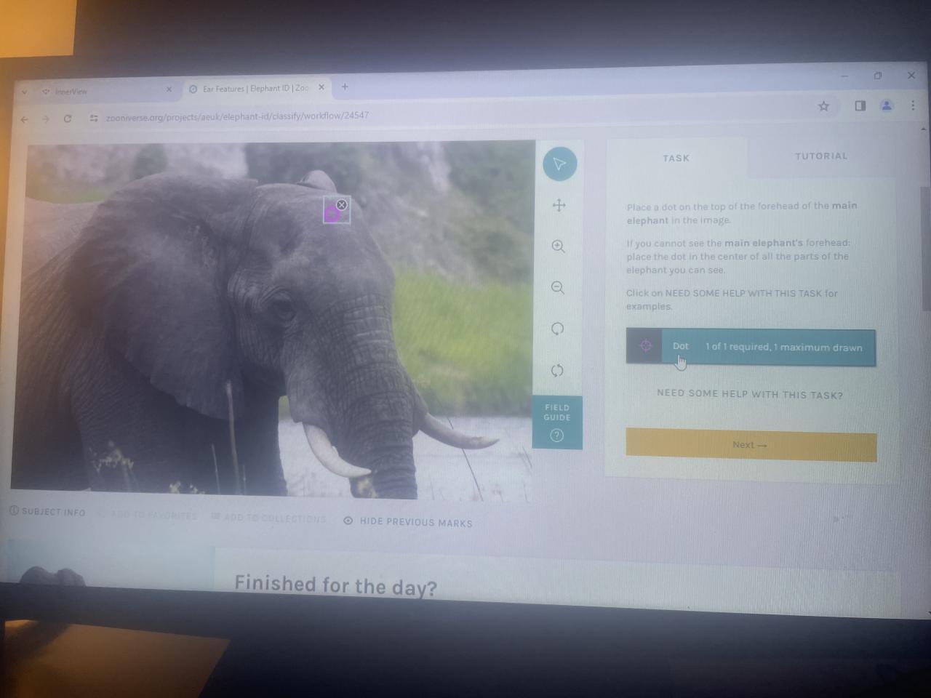Open Need Some Help With This Task
This screenshot has height=698, width=931.
tap(750, 395)
